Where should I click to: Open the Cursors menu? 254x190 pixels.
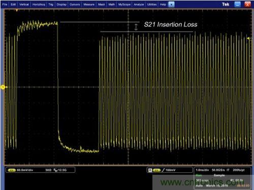click(75, 5)
